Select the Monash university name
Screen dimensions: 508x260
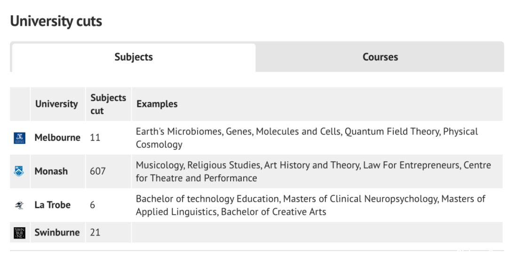click(51, 171)
